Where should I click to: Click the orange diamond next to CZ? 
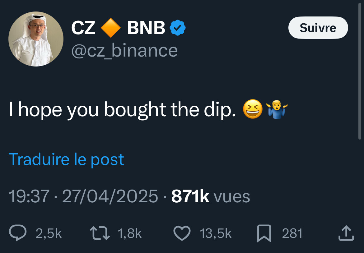(111, 28)
